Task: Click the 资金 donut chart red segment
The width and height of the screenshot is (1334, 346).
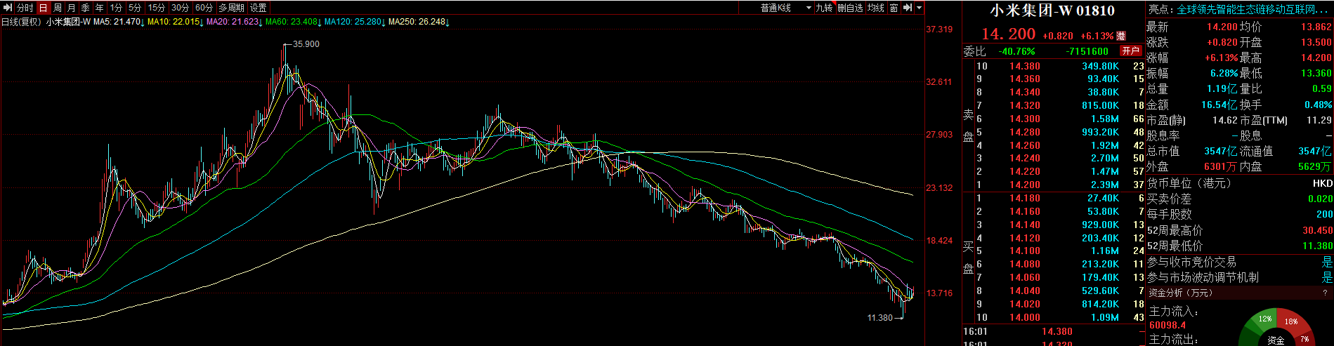Action: click(1293, 323)
